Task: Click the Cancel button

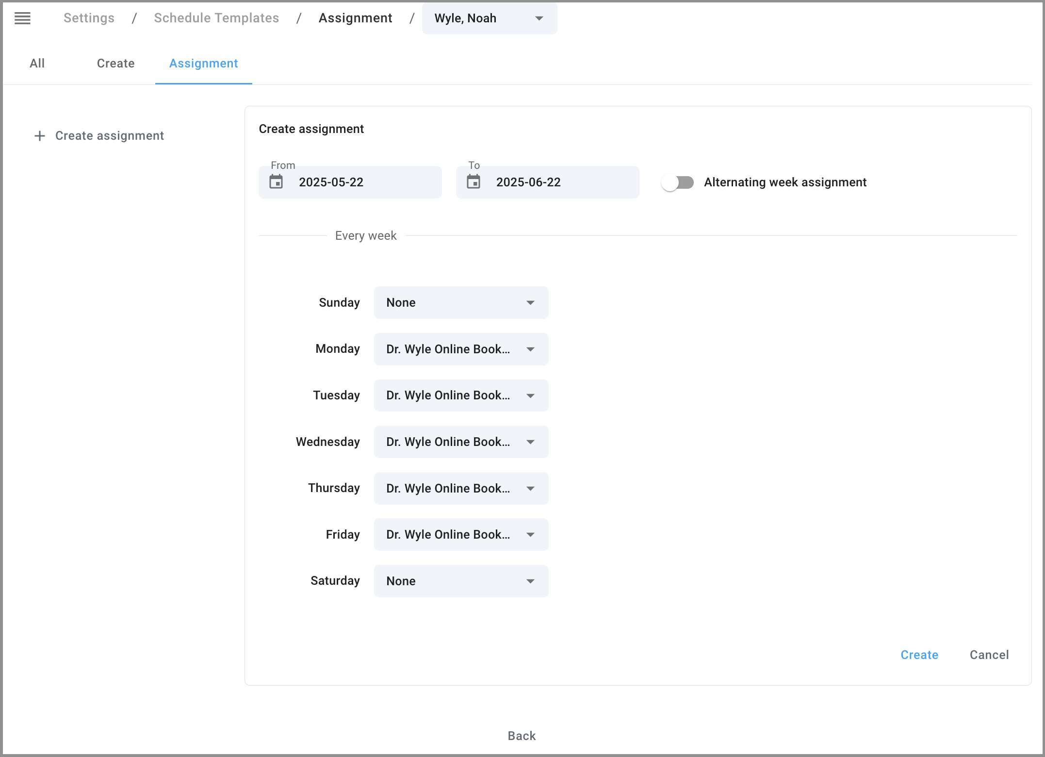Action: (x=989, y=655)
